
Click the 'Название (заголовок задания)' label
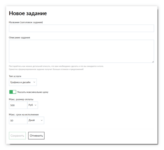[26, 22]
